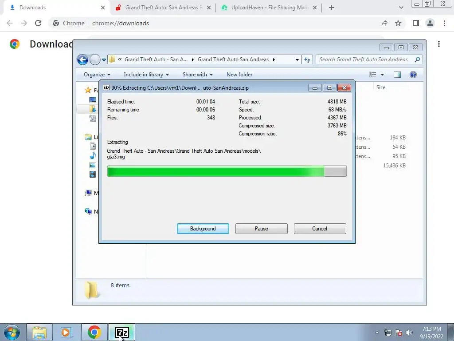
Task: Open the Windows Start menu
Action: 12,332
